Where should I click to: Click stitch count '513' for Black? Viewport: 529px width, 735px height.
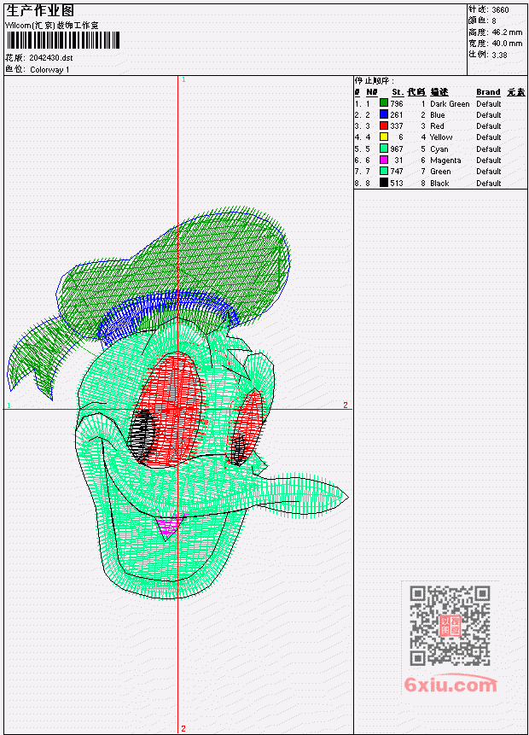[397, 184]
